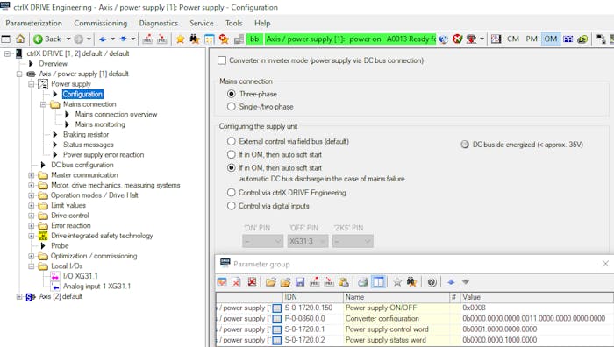Image resolution: width=614 pixels, height=347 pixels.
Task: Open Mains monitoring tree item
Action: point(100,124)
